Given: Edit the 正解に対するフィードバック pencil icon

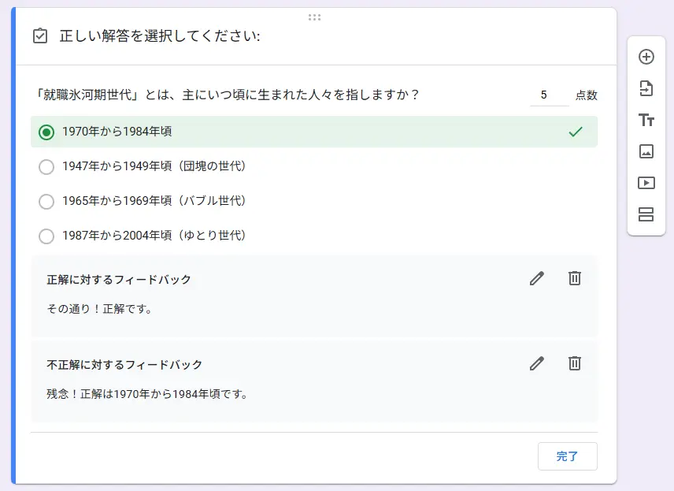Looking at the screenshot, I should pos(536,278).
